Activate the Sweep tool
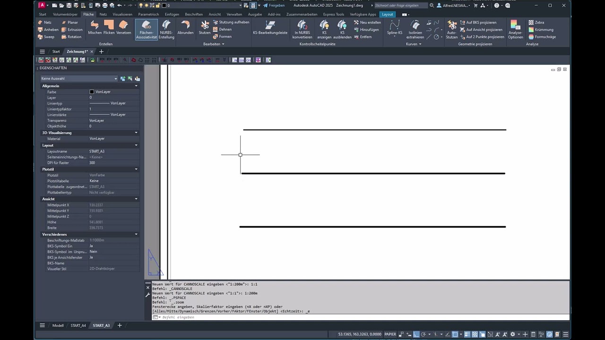Screen dimensions: 605x340 46,36
